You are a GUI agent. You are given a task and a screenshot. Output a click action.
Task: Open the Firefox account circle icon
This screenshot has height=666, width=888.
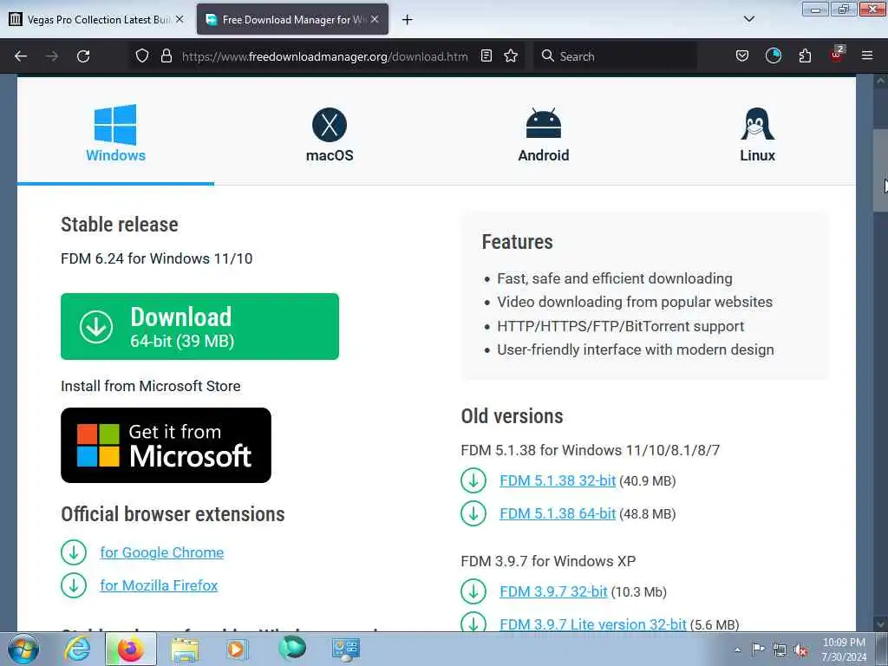click(773, 56)
